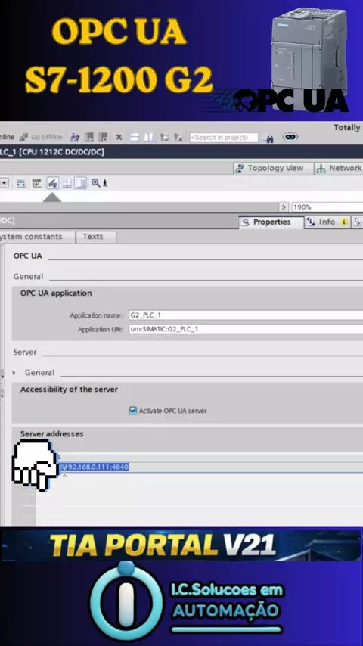Open the dropdown at left of device toolbar
Viewport: 363px width, 646px height.
point(4,183)
